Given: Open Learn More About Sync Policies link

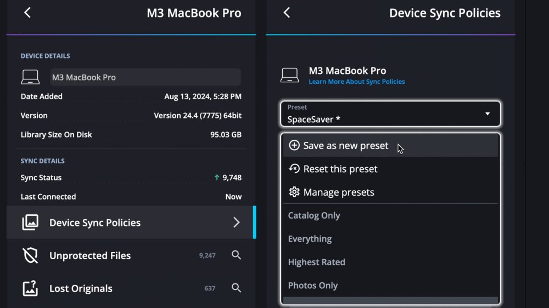Looking at the screenshot, I should coord(357,82).
